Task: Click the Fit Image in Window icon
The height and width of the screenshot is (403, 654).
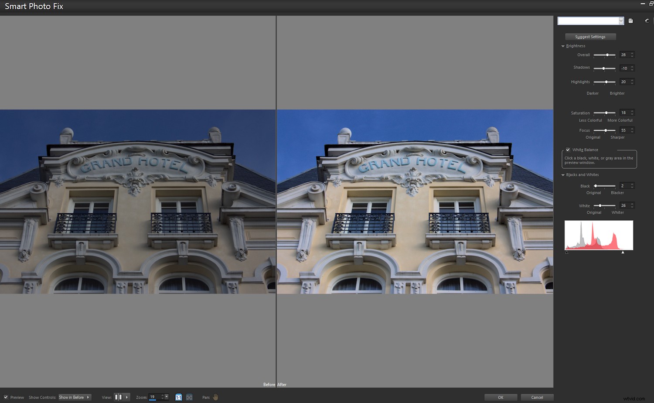Action: click(x=189, y=397)
